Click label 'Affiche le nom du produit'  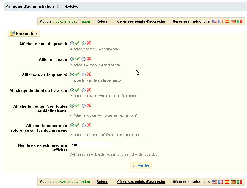tap(43, 44)
